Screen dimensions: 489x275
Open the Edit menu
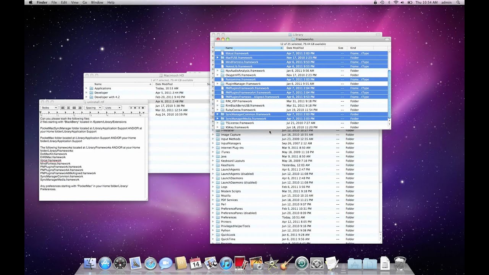[64, 2]
